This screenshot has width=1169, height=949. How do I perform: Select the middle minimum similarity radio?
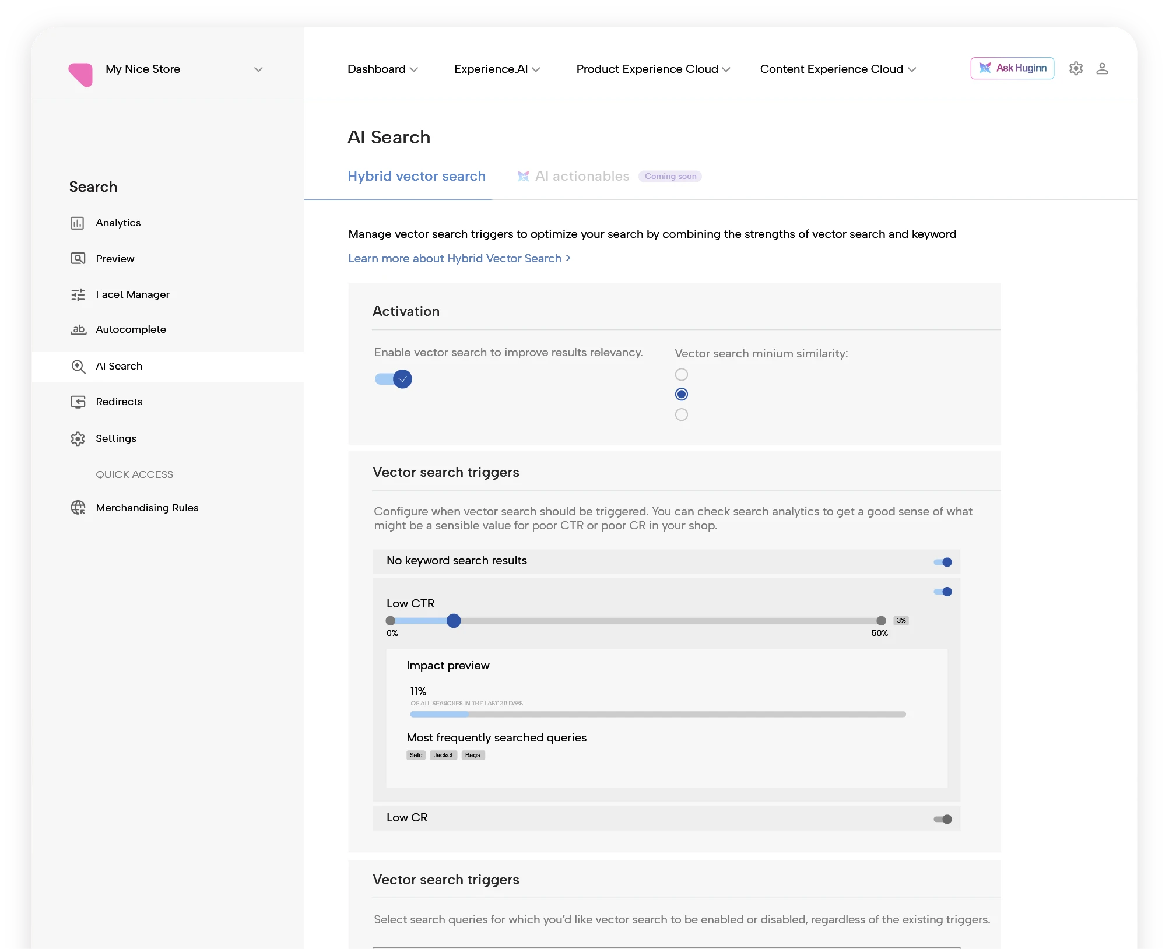click(x=681, y=395)
